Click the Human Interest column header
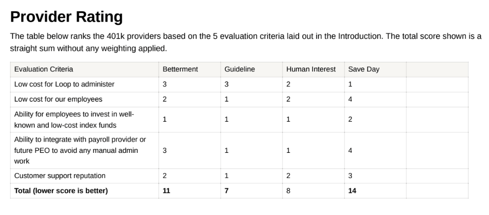Screen dimensions: 489x215 click(x=311, y=70)
